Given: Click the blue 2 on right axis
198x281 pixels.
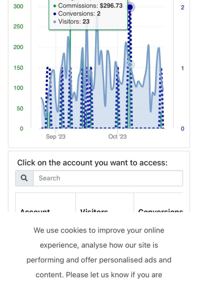Looking at the screenshot, I should point(182,7).
